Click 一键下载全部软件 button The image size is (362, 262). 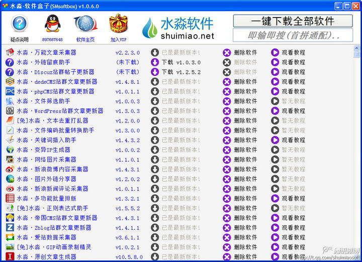click(293, 21)
